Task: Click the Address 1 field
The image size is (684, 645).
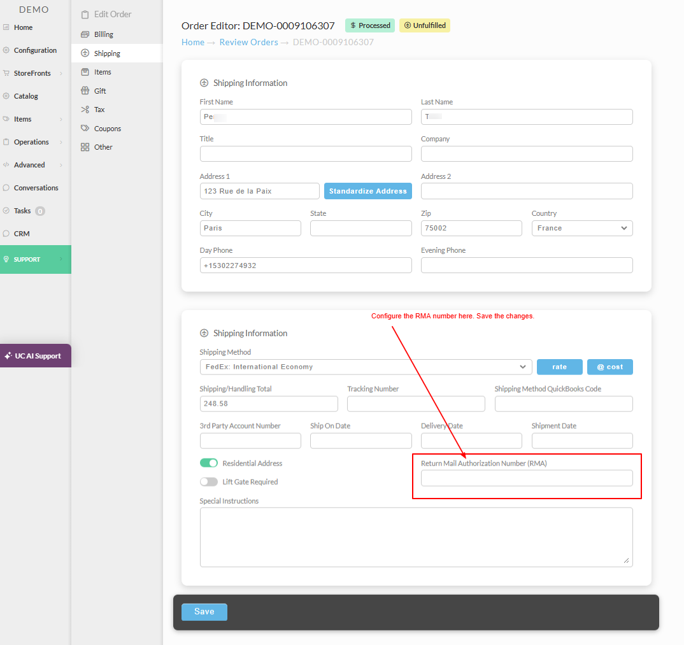Action: [260, 191]
